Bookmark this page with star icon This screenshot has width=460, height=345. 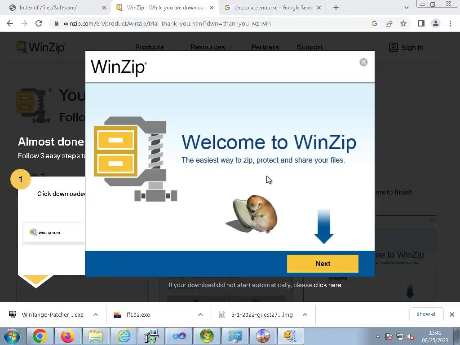coord(403,23)
